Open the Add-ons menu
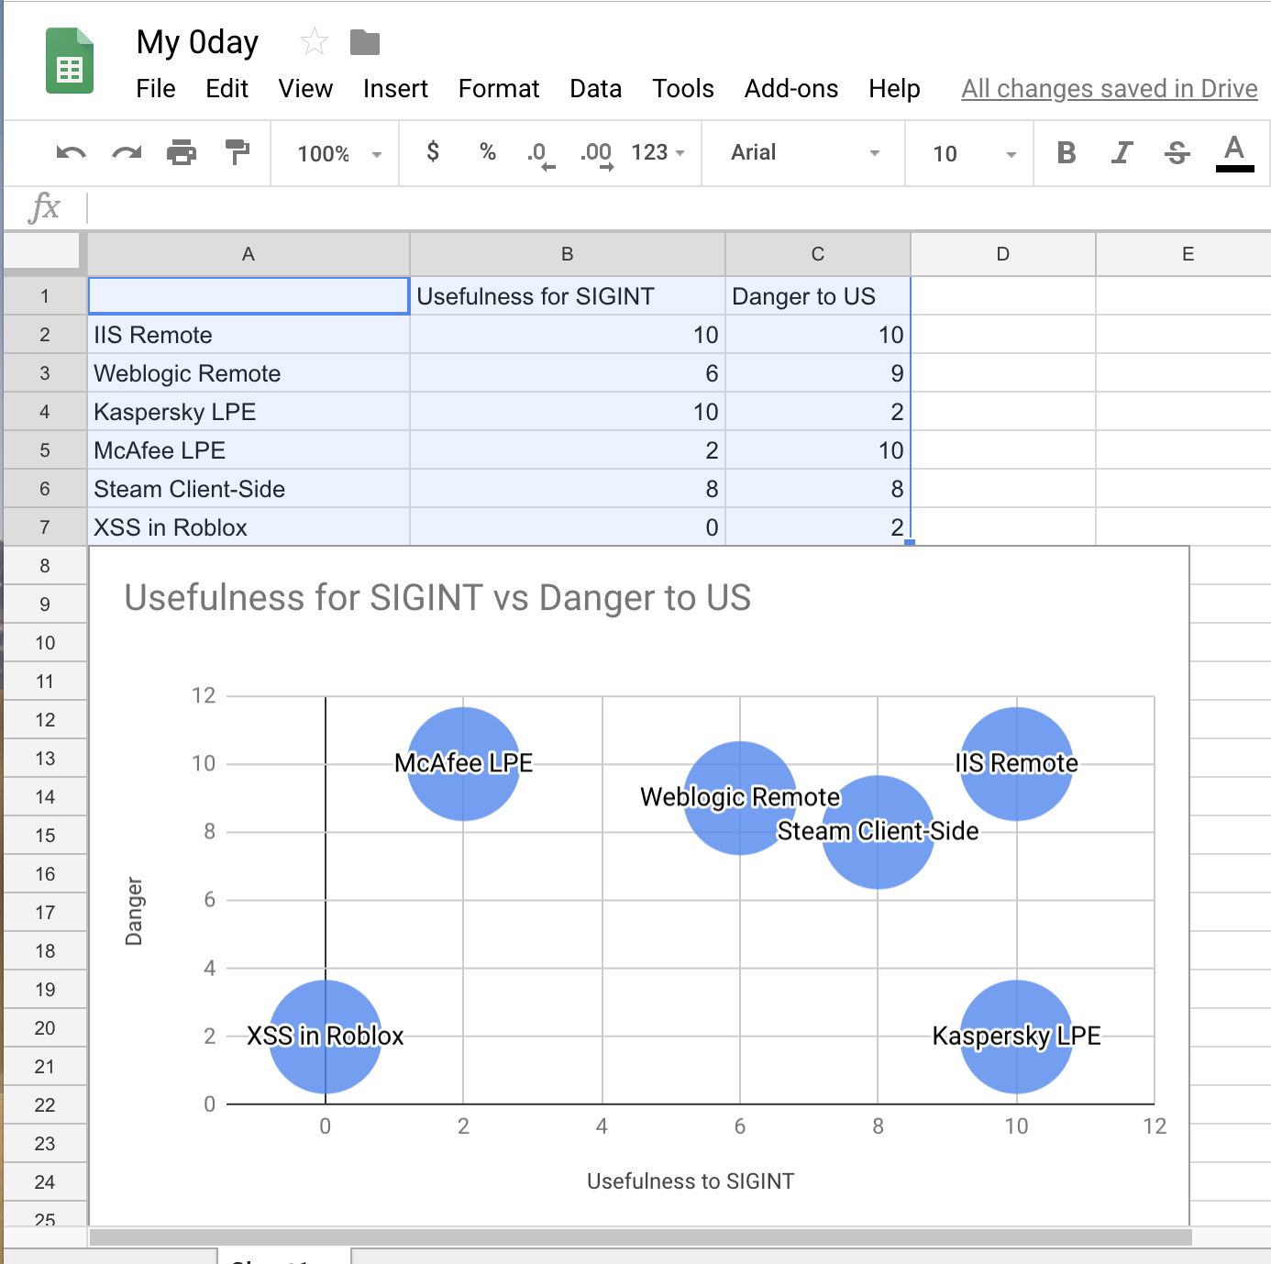Viewport: 1271px width, 1264px height. pyautogui.click(x=790, y=89)
